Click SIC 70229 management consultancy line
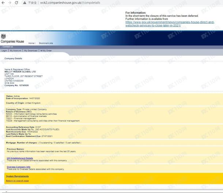The image size is (223, 193). [43, 121]
